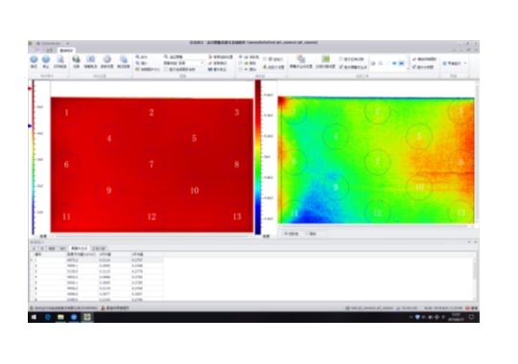Click the vertical scrollbar of the data table

tap(475, 279)
